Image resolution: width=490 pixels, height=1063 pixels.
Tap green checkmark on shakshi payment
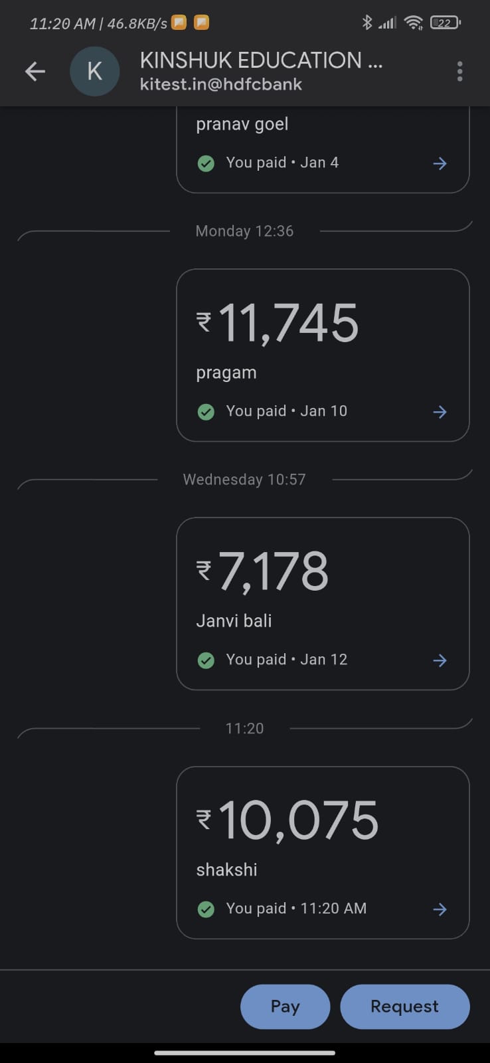206,910
